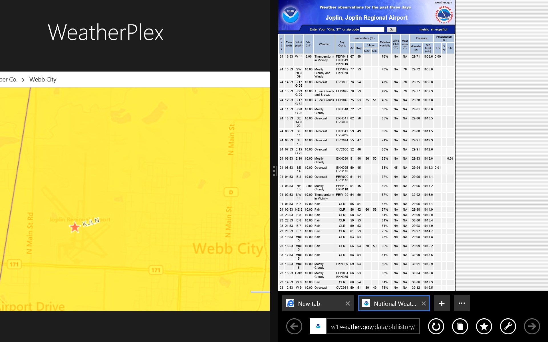Open the page tools wrench icon
This screenshot has height=342, width=548.
pyautogui.click(x=508, y=326)
